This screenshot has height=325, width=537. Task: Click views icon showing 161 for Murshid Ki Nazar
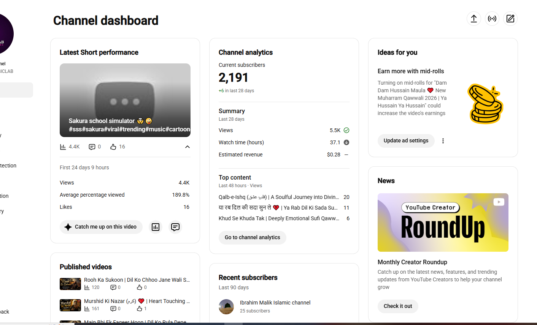click(87, 309)
